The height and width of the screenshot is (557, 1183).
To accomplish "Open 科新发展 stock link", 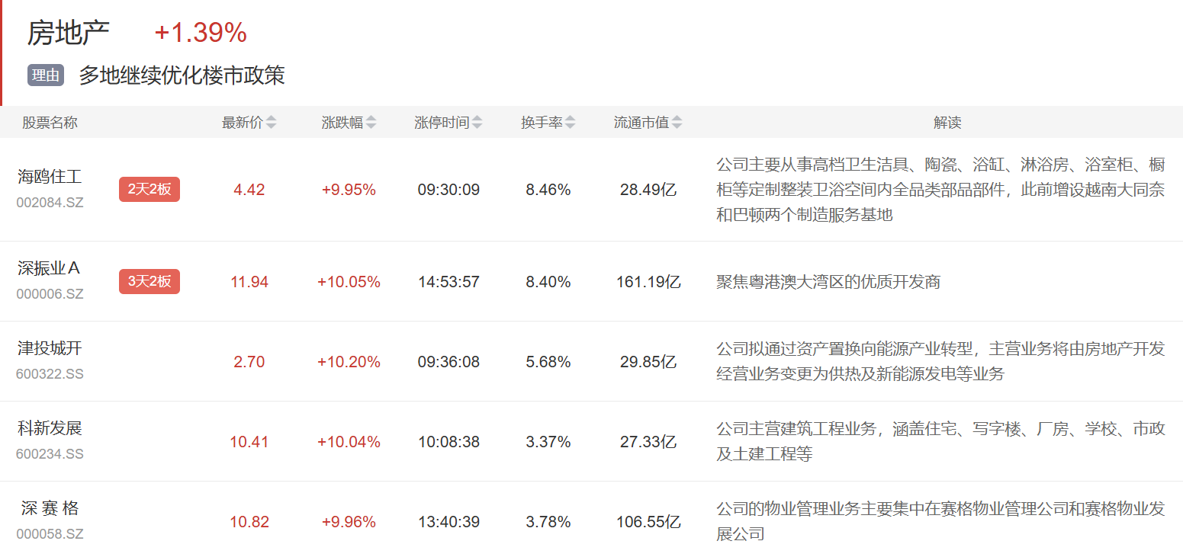I will pos(50,428).
